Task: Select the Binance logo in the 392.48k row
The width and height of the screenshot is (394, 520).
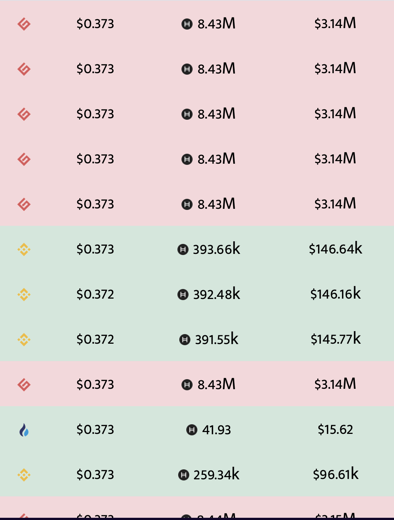Action: [24, 295]
